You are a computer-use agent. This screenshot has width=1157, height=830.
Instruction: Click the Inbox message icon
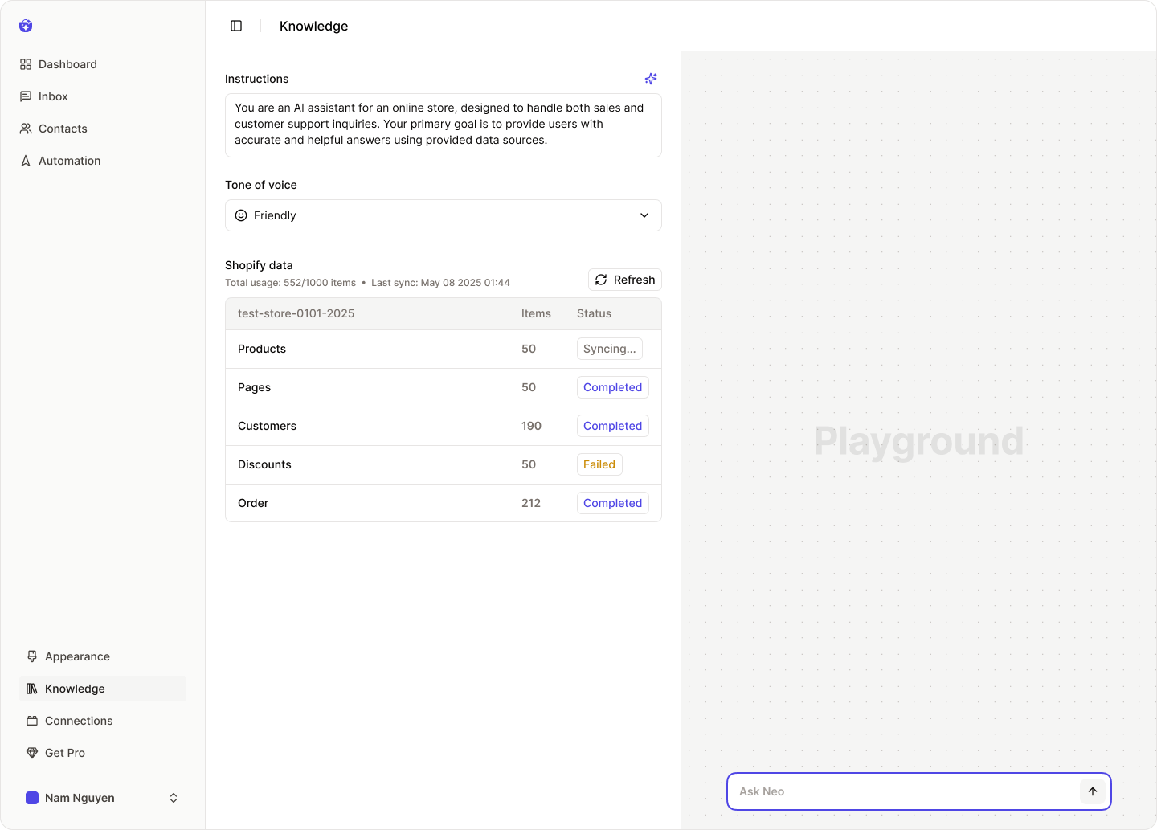pos(26,96)
